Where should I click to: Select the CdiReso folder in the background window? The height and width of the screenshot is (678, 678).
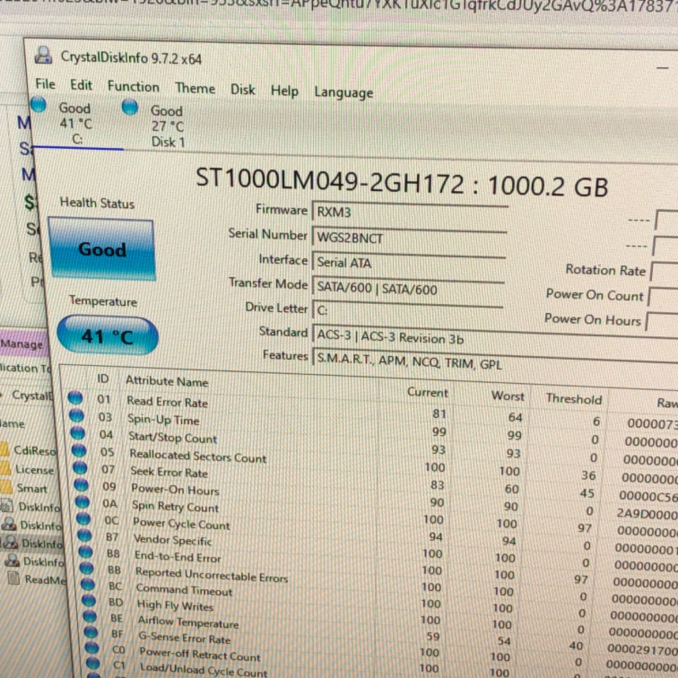[34, 450]
